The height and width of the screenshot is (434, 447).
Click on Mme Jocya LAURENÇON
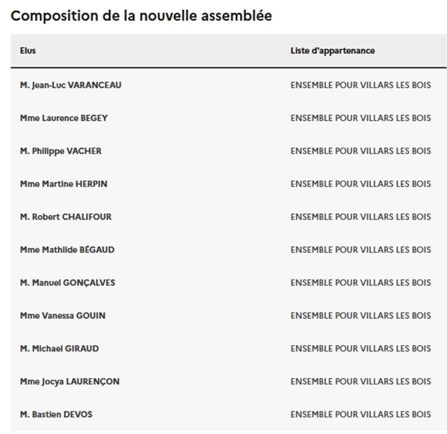70,382
